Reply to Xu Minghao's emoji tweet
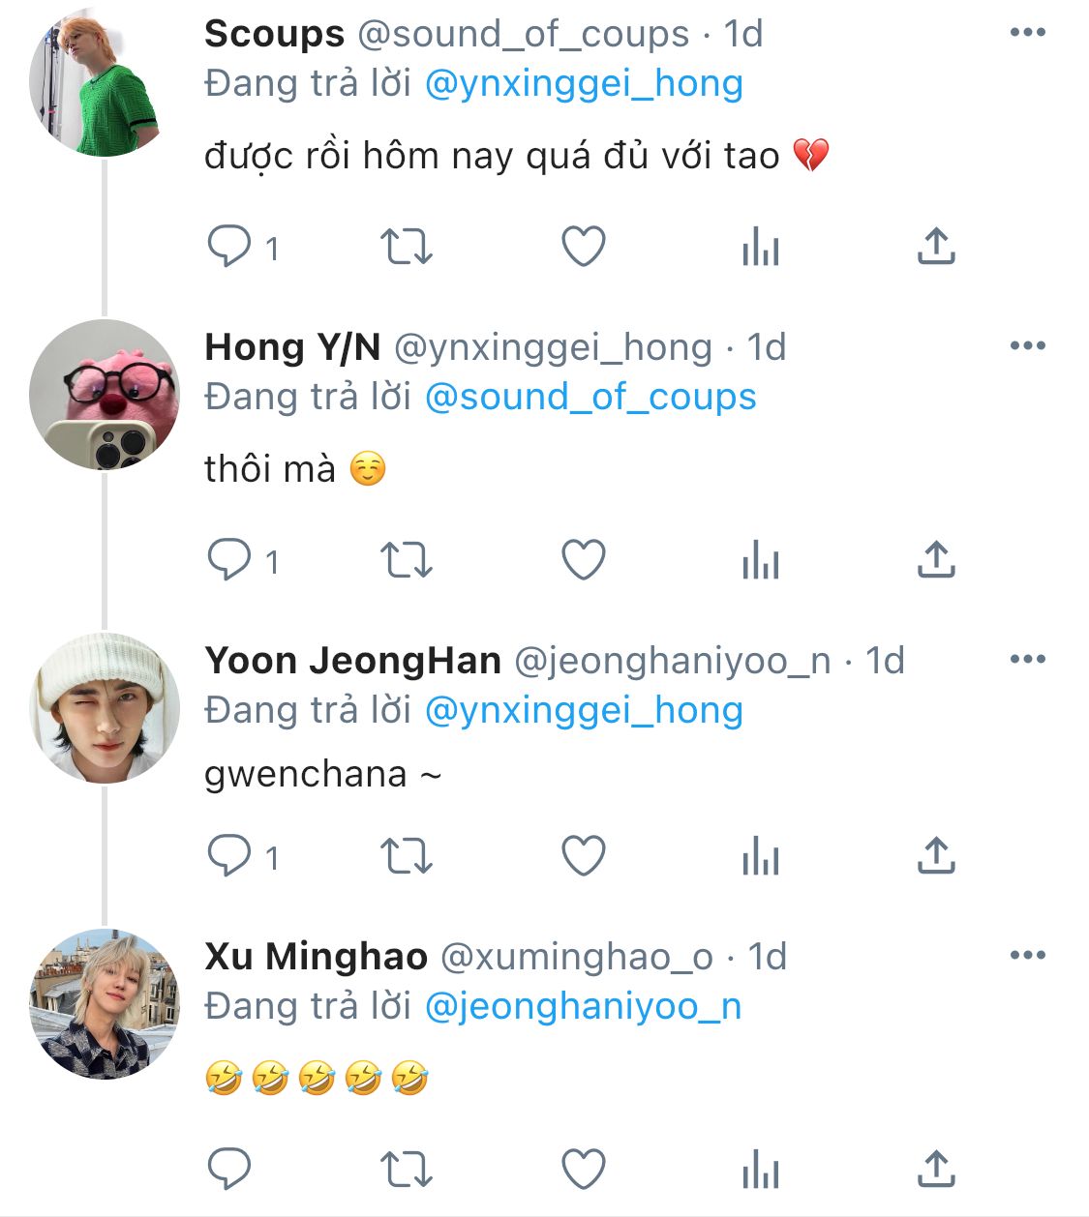 click(x=230, y=1170)
